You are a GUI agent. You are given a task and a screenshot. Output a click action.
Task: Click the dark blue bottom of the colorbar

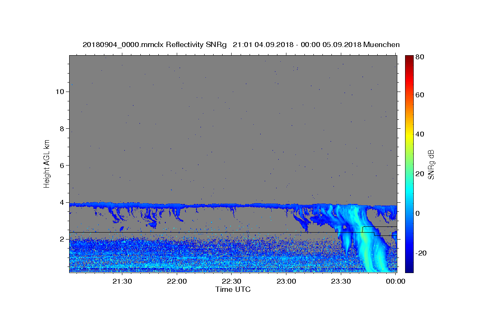(x=409, y=268)
